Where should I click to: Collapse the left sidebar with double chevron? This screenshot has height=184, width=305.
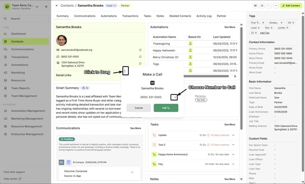pos(46,7)
